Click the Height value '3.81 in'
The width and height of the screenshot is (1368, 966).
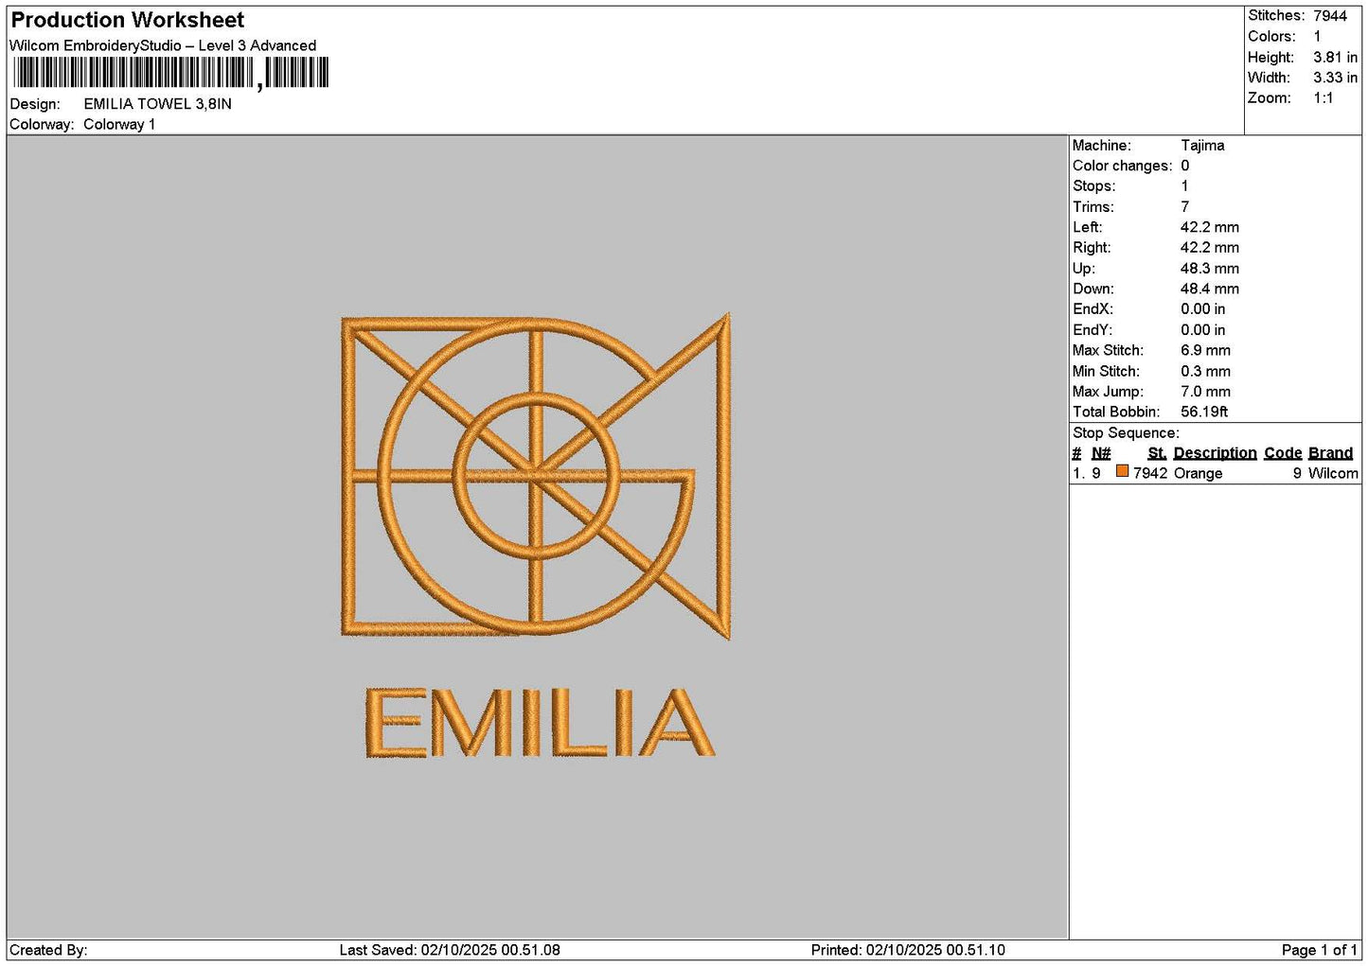pyautogui.click(x=1335, y=58)
